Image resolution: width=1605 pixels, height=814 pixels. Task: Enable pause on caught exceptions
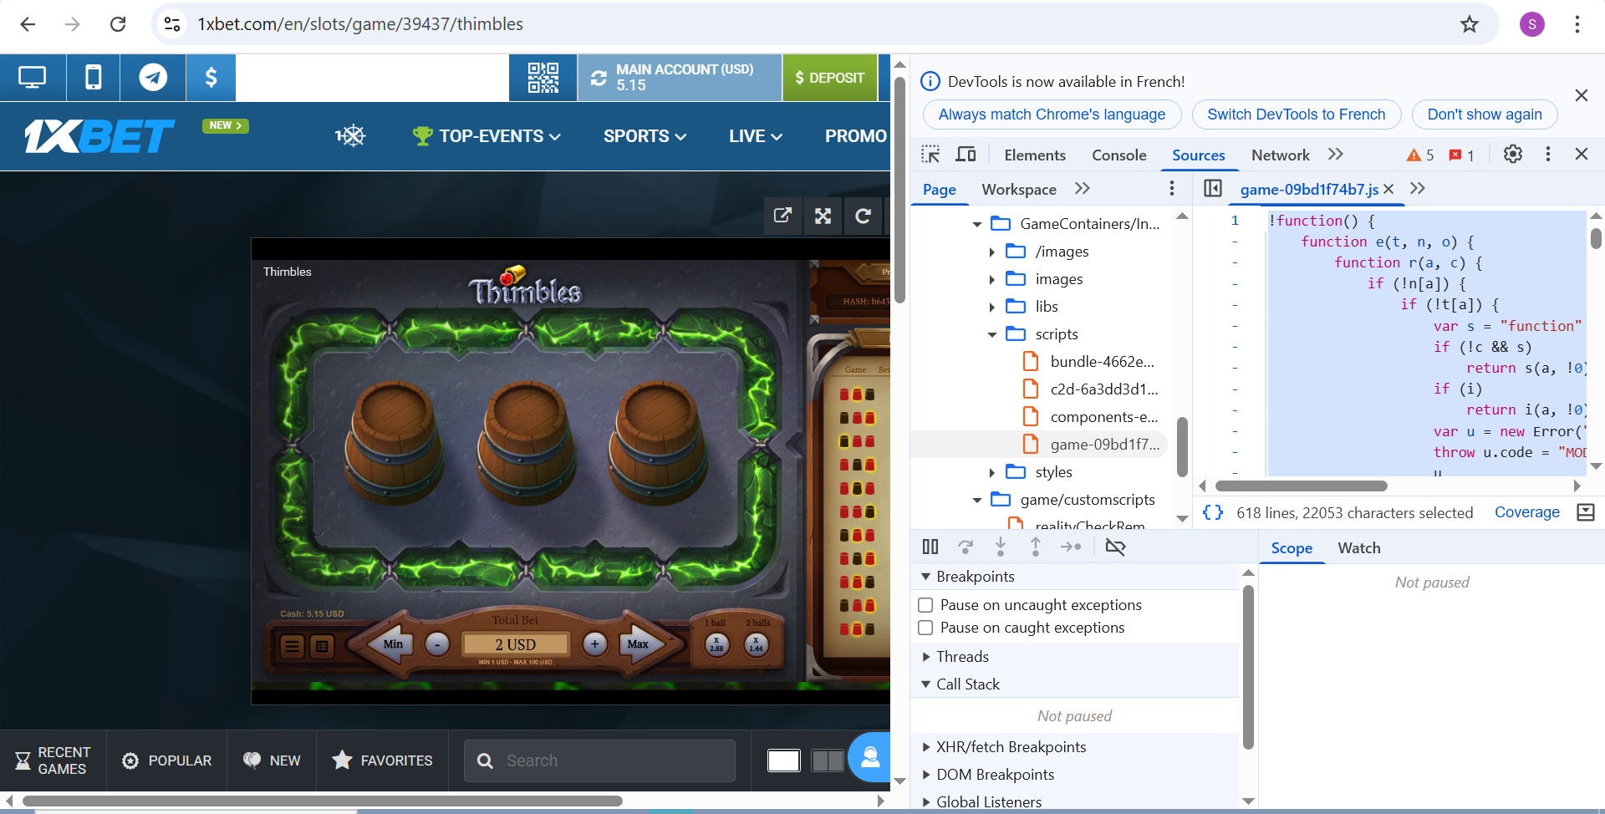[925, 628]
